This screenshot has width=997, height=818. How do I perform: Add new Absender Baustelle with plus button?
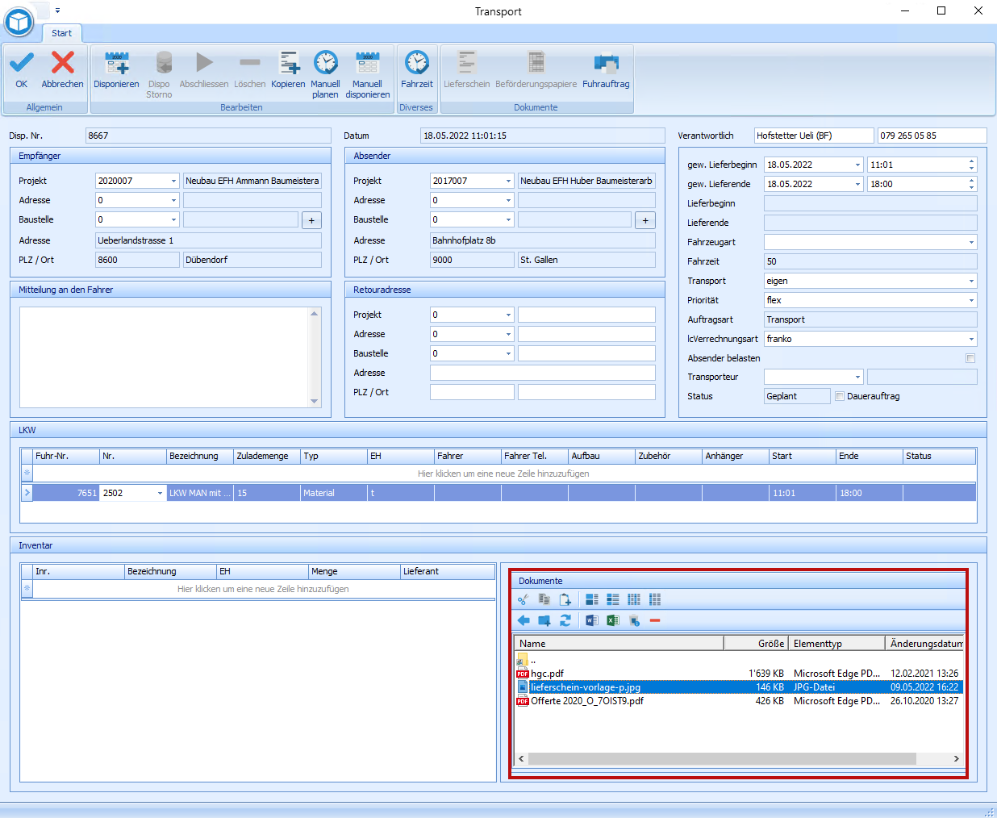(x=645, y=220)
